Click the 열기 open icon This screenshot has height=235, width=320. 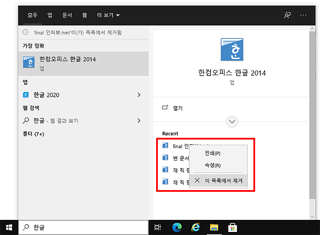(165, 107)
